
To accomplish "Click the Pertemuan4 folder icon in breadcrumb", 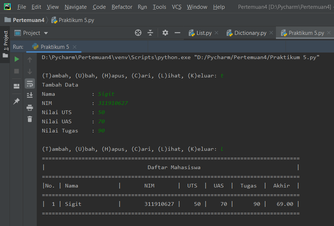I will 8,20.
